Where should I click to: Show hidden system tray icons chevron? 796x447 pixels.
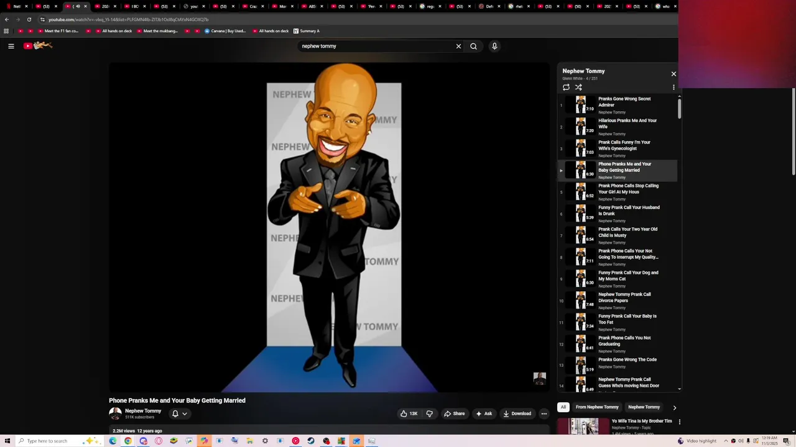click(725, 441)
